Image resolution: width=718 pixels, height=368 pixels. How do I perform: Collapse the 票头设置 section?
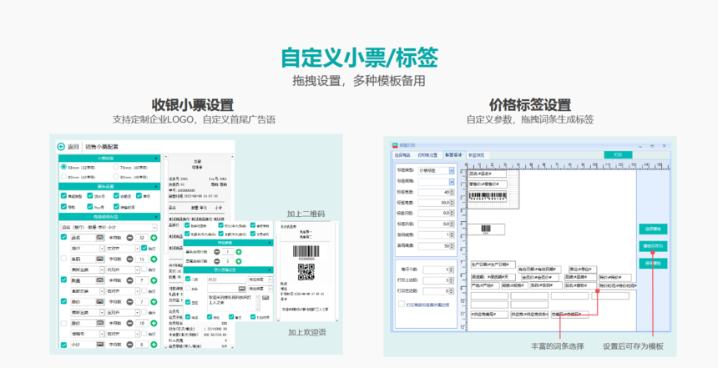point(157,186)
